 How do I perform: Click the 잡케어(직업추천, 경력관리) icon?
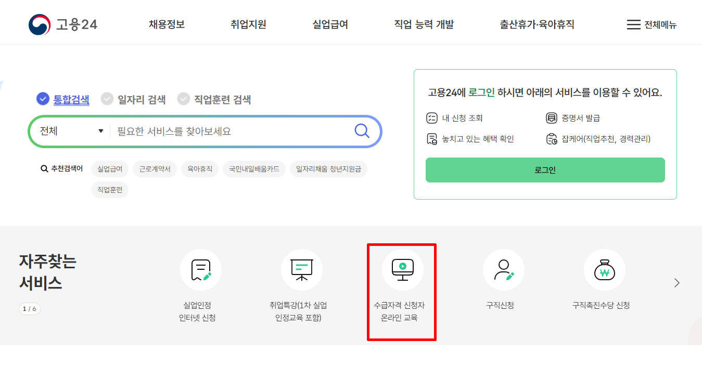pos(551,139)
